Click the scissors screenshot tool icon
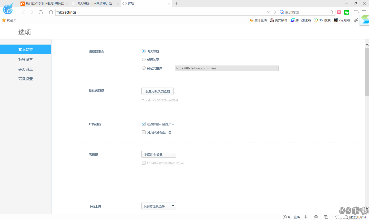Screen dimensions: 369x220 (356, 20)
